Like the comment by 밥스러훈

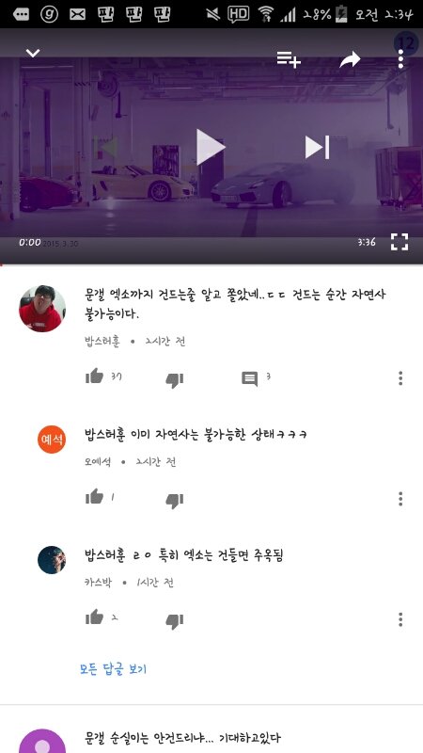[x=95, y=376]
